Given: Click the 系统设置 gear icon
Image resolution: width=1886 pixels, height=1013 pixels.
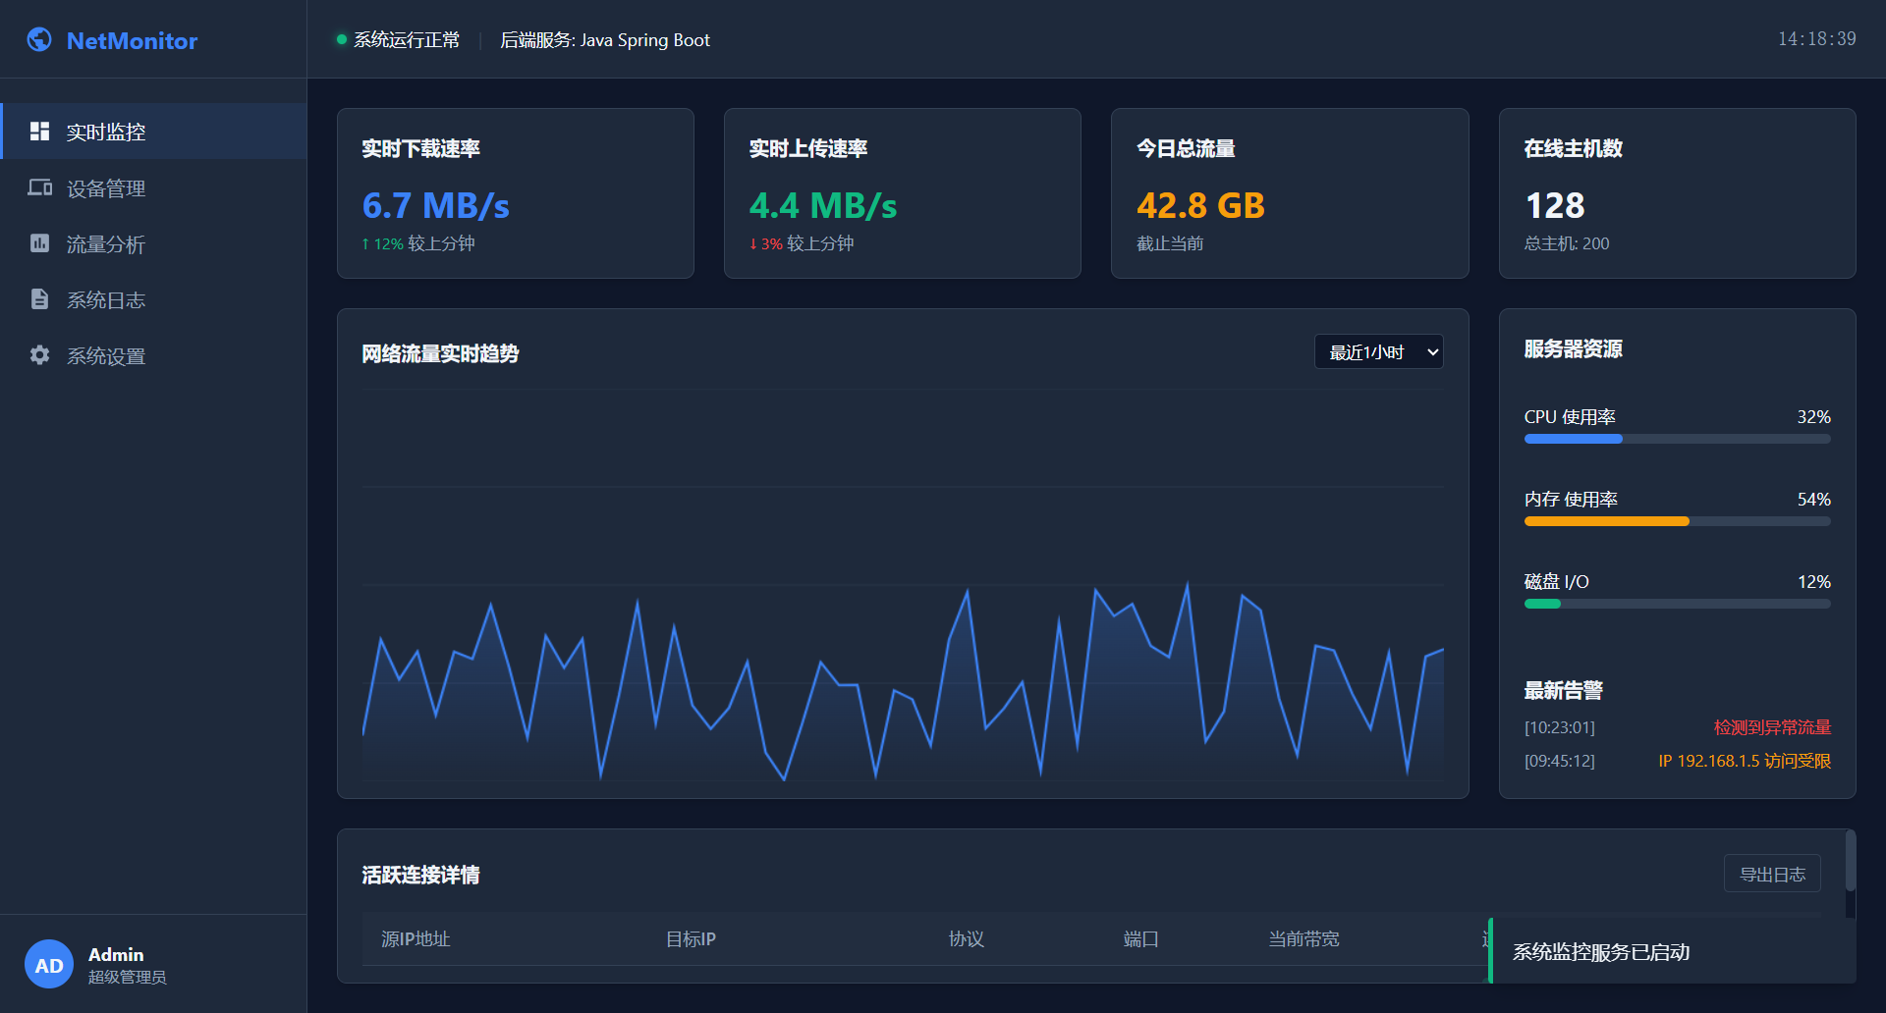Looking at the screenshot, I should [x=39, y=355].
